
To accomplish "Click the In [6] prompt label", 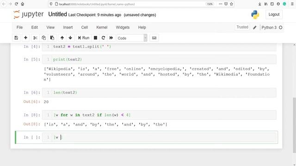I will coord(32,93).
